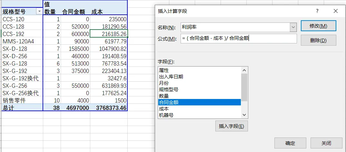Open the 规格型号 filter dropdown
Image resolution: width=346 pixels, height=152 pixels.
pyautogui.click(x=39, y=12)
